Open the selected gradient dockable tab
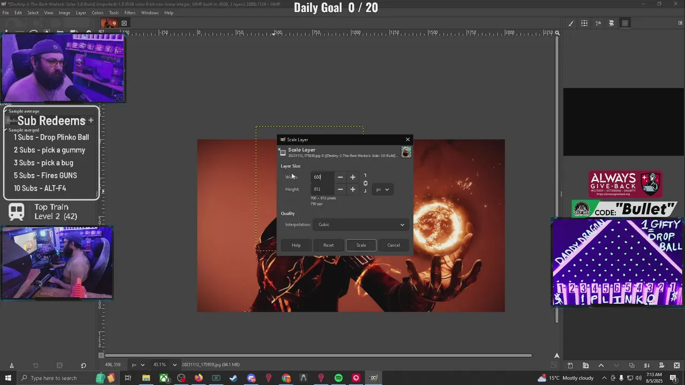The width and height of the screenshot is (685, 385). (625, 23)
